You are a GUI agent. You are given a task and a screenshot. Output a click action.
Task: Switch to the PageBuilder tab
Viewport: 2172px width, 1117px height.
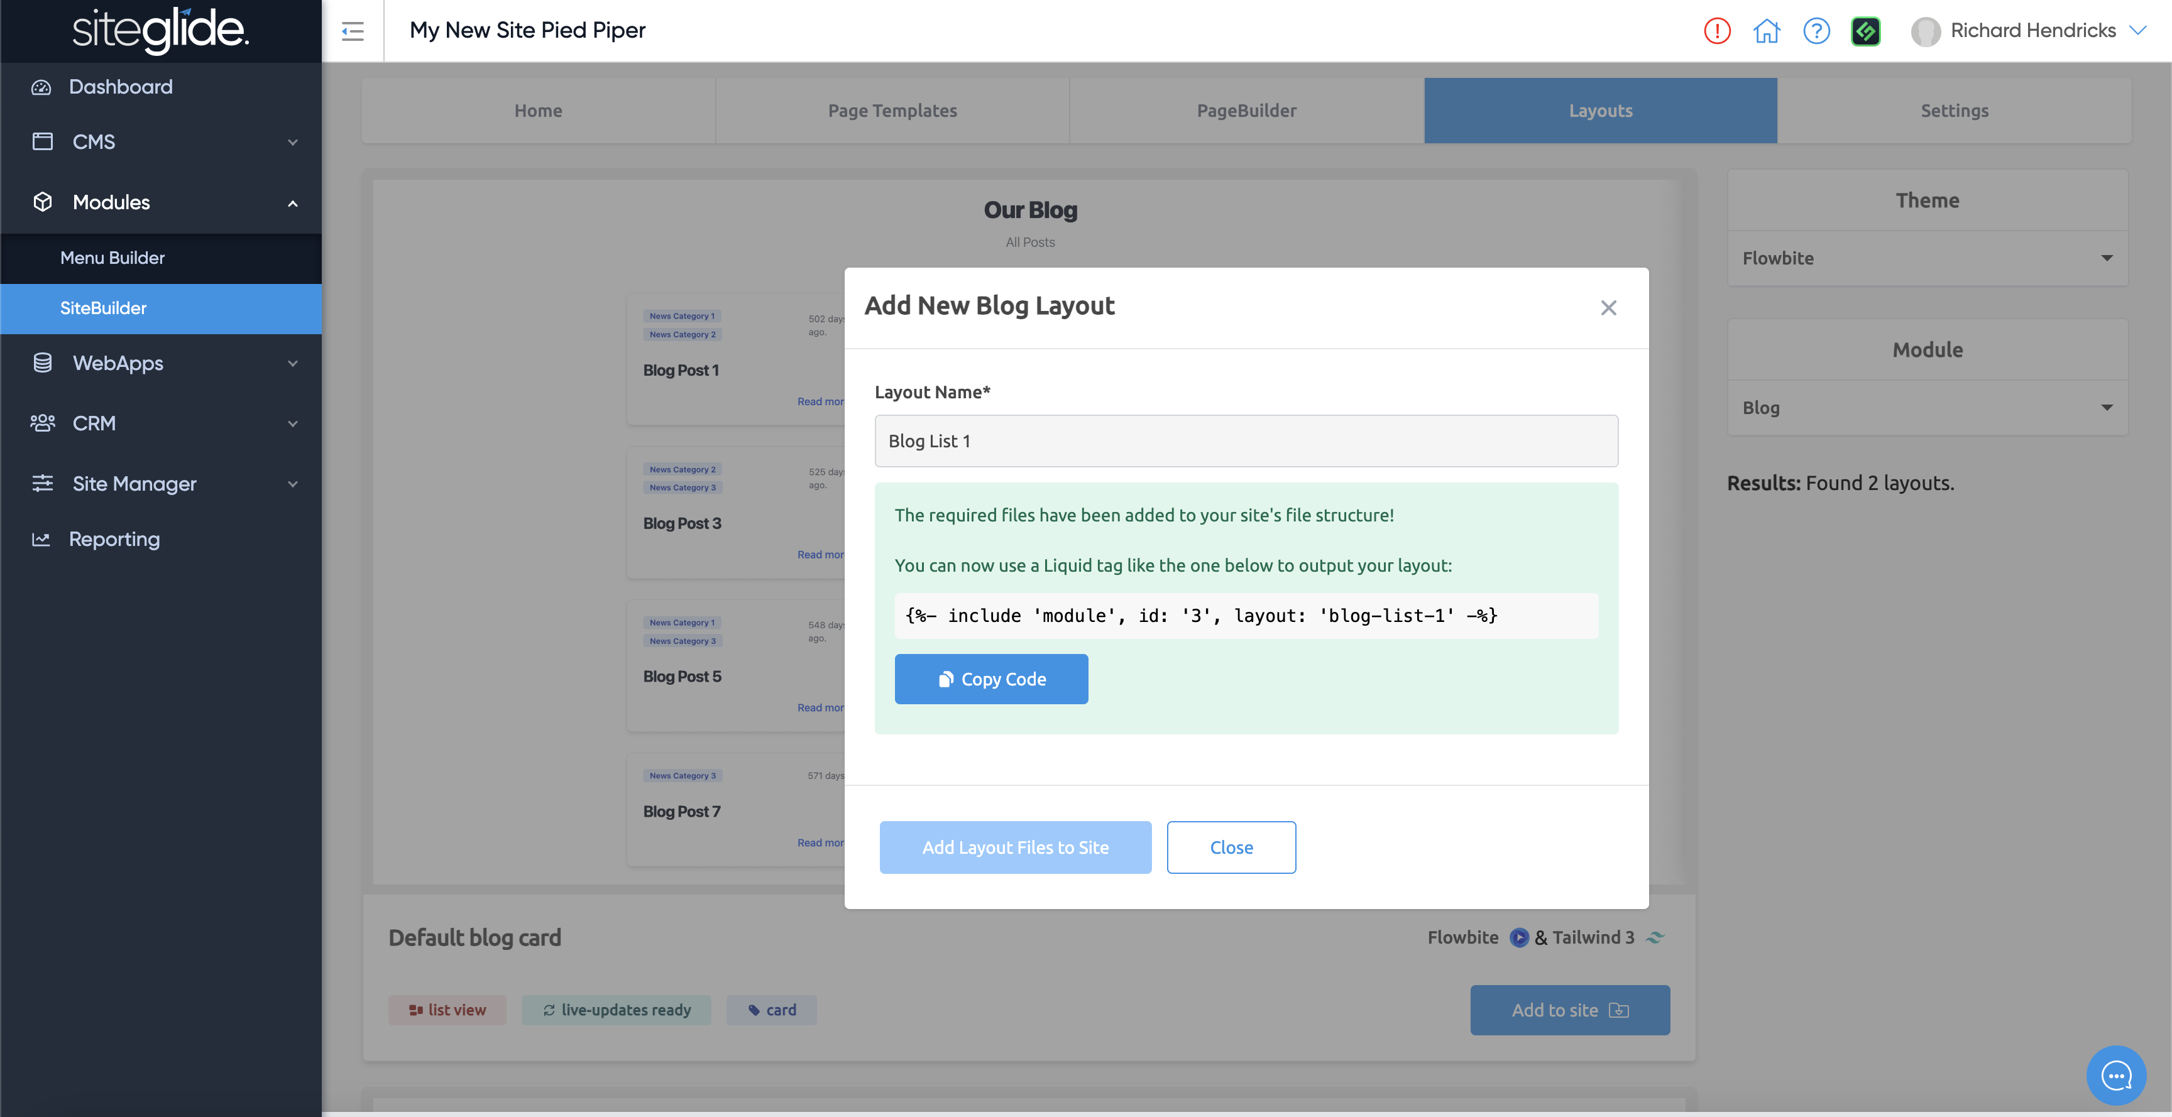point(1246,111)
